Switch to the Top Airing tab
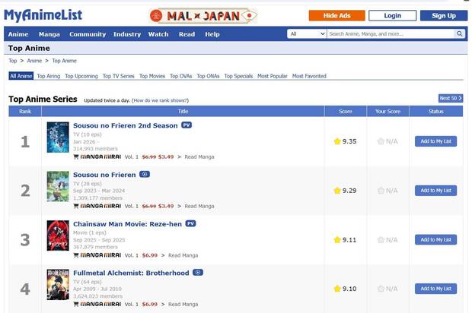Screen dimensions: 472x313 49,76
